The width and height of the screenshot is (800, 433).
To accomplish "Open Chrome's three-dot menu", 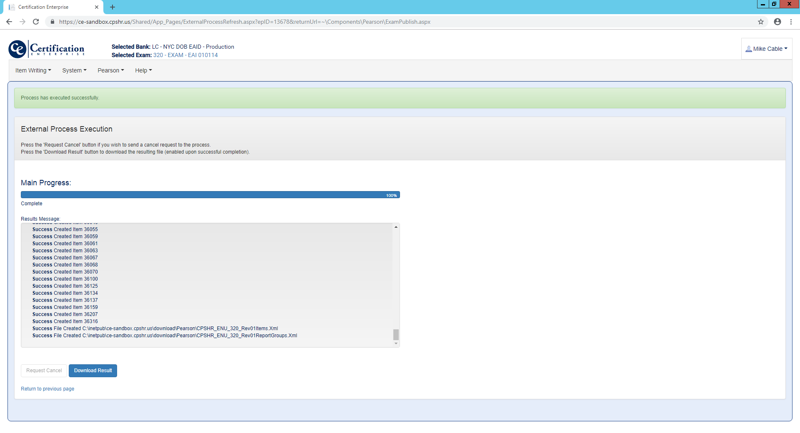I will click(x=791, y=22).
